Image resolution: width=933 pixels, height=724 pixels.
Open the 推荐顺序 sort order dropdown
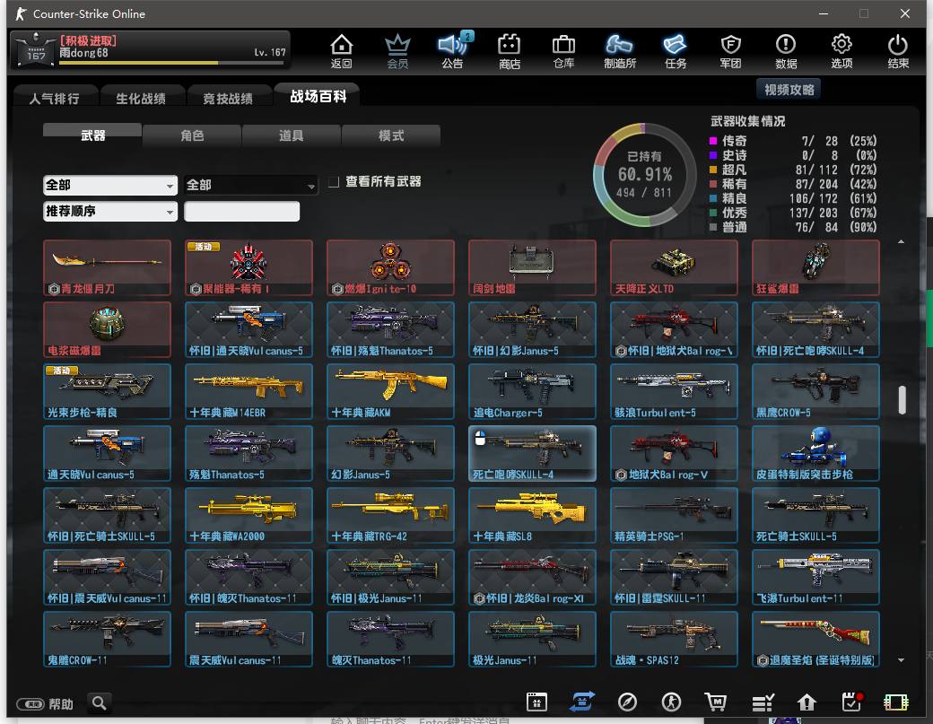pyautogui.click(x=110, y=211)
